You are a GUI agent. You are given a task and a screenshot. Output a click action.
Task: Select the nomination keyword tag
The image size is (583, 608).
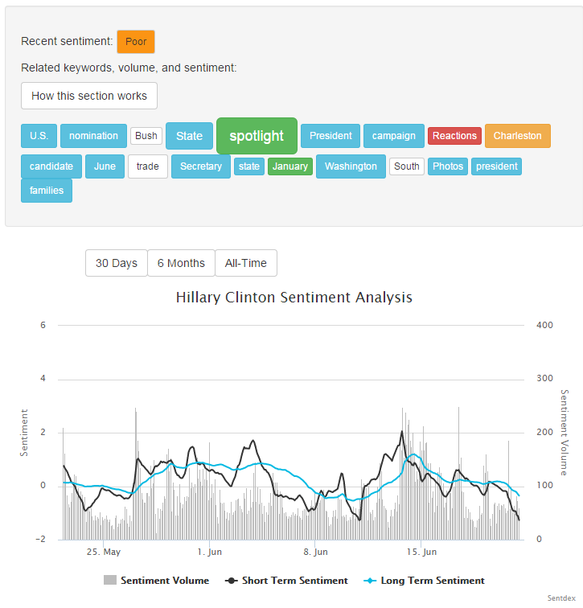coord(93,136)
